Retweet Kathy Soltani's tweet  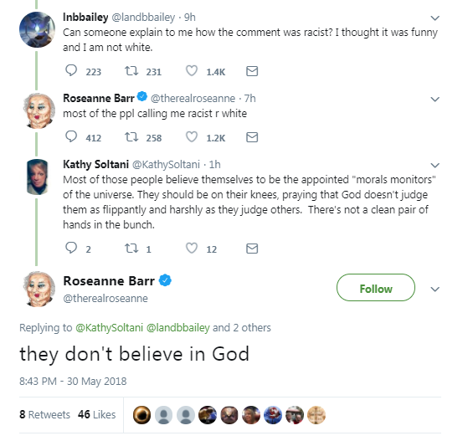coord(131,248)
